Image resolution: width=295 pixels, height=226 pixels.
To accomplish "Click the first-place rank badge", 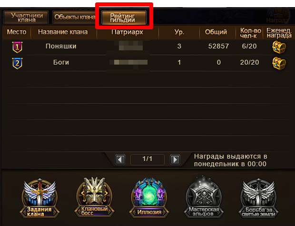I will coord(17,47).
